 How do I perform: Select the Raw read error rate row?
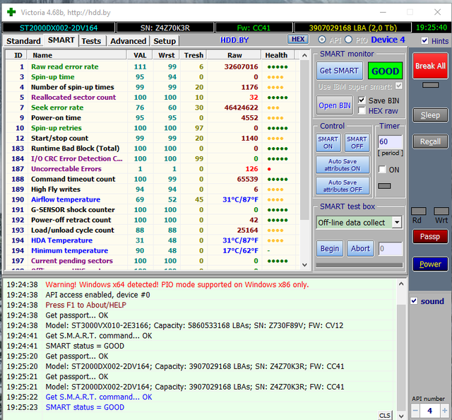[152, 66]
